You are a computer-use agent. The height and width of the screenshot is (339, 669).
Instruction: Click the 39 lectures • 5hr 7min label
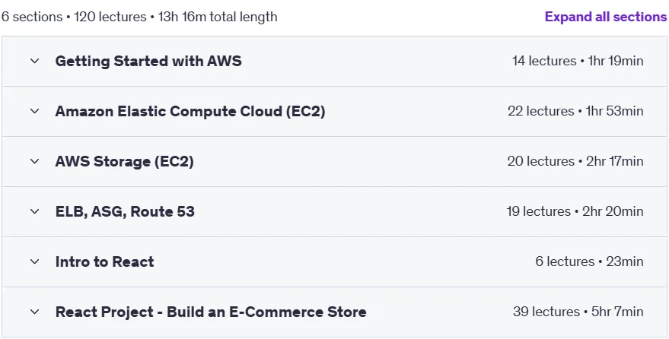pos(578,312)
